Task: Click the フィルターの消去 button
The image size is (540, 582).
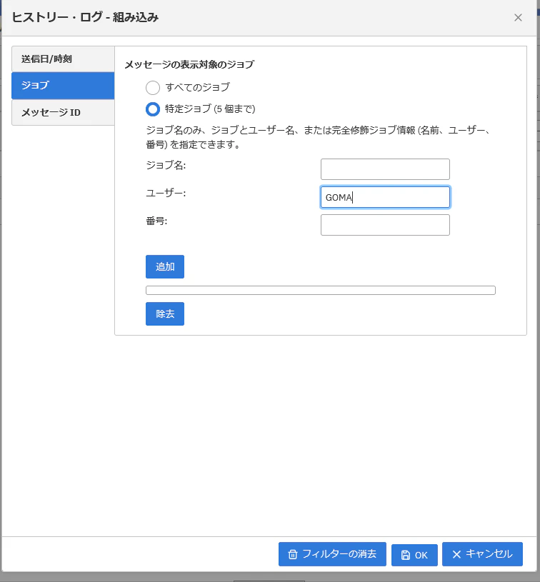Action: coord(332,554)
